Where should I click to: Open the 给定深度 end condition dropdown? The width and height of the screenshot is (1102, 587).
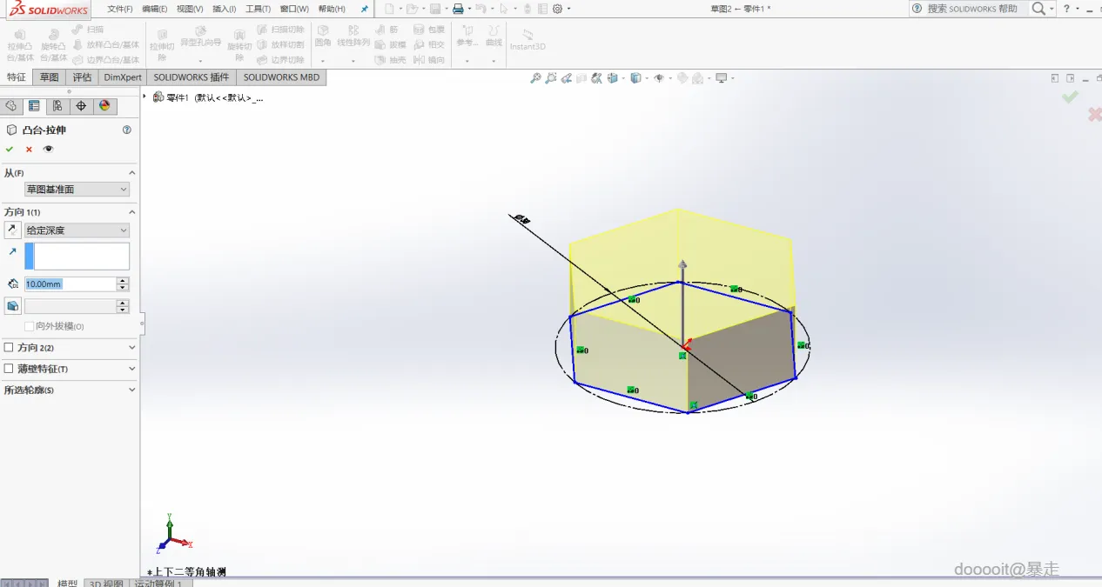click(77, 230)
